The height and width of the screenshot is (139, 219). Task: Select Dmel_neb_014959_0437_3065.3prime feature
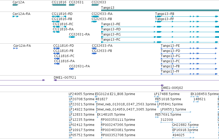(x=126, y=110)
